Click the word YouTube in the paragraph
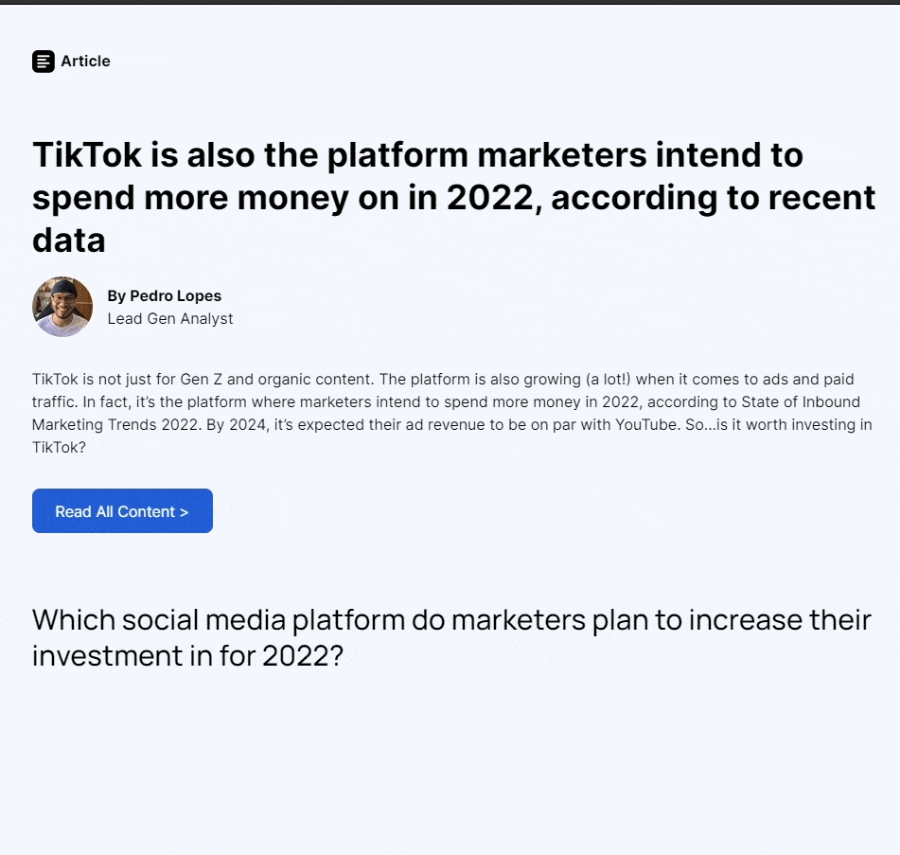900x855 pixels. tap(646, 424)
